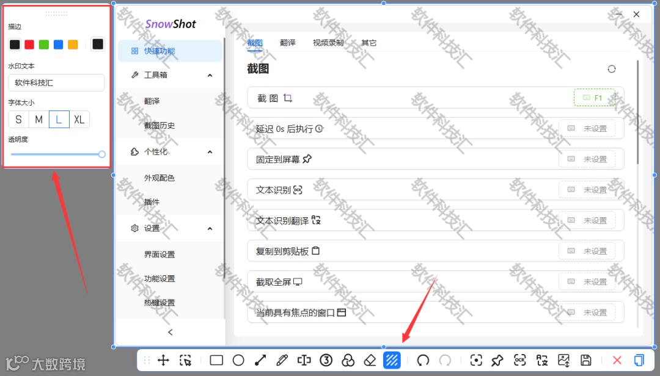Viewport: 660px width, 376px height.
Task: Save screenshot with floppy disk icon
Action: click(x=586, y=361)
